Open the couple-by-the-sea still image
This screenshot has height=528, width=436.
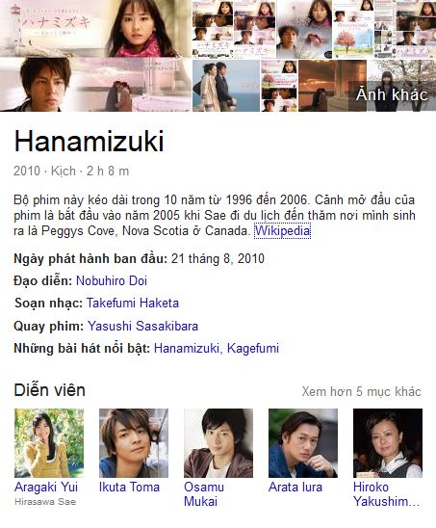click(x=226, y=86)
